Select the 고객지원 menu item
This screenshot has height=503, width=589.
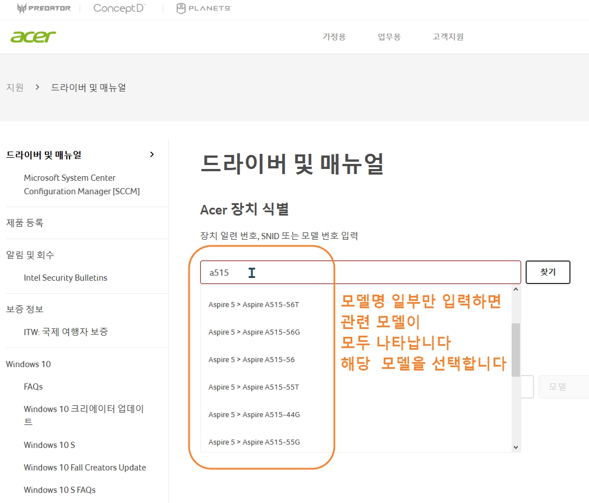tap(447, 36)
